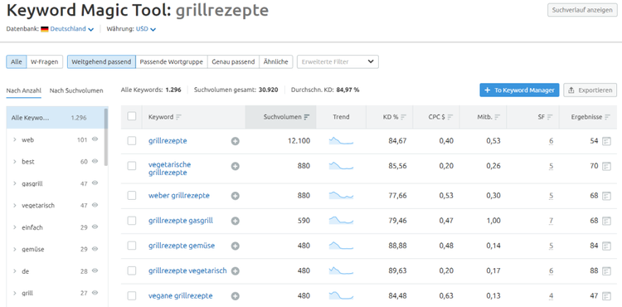The image size is (622, 307).
Task: Check the box for grillrezepte row
Action: (132, 141)
